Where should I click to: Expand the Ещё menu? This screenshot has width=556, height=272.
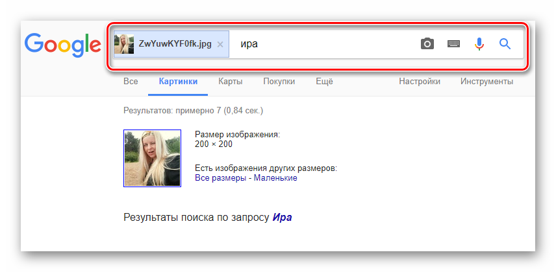[324, 82]
